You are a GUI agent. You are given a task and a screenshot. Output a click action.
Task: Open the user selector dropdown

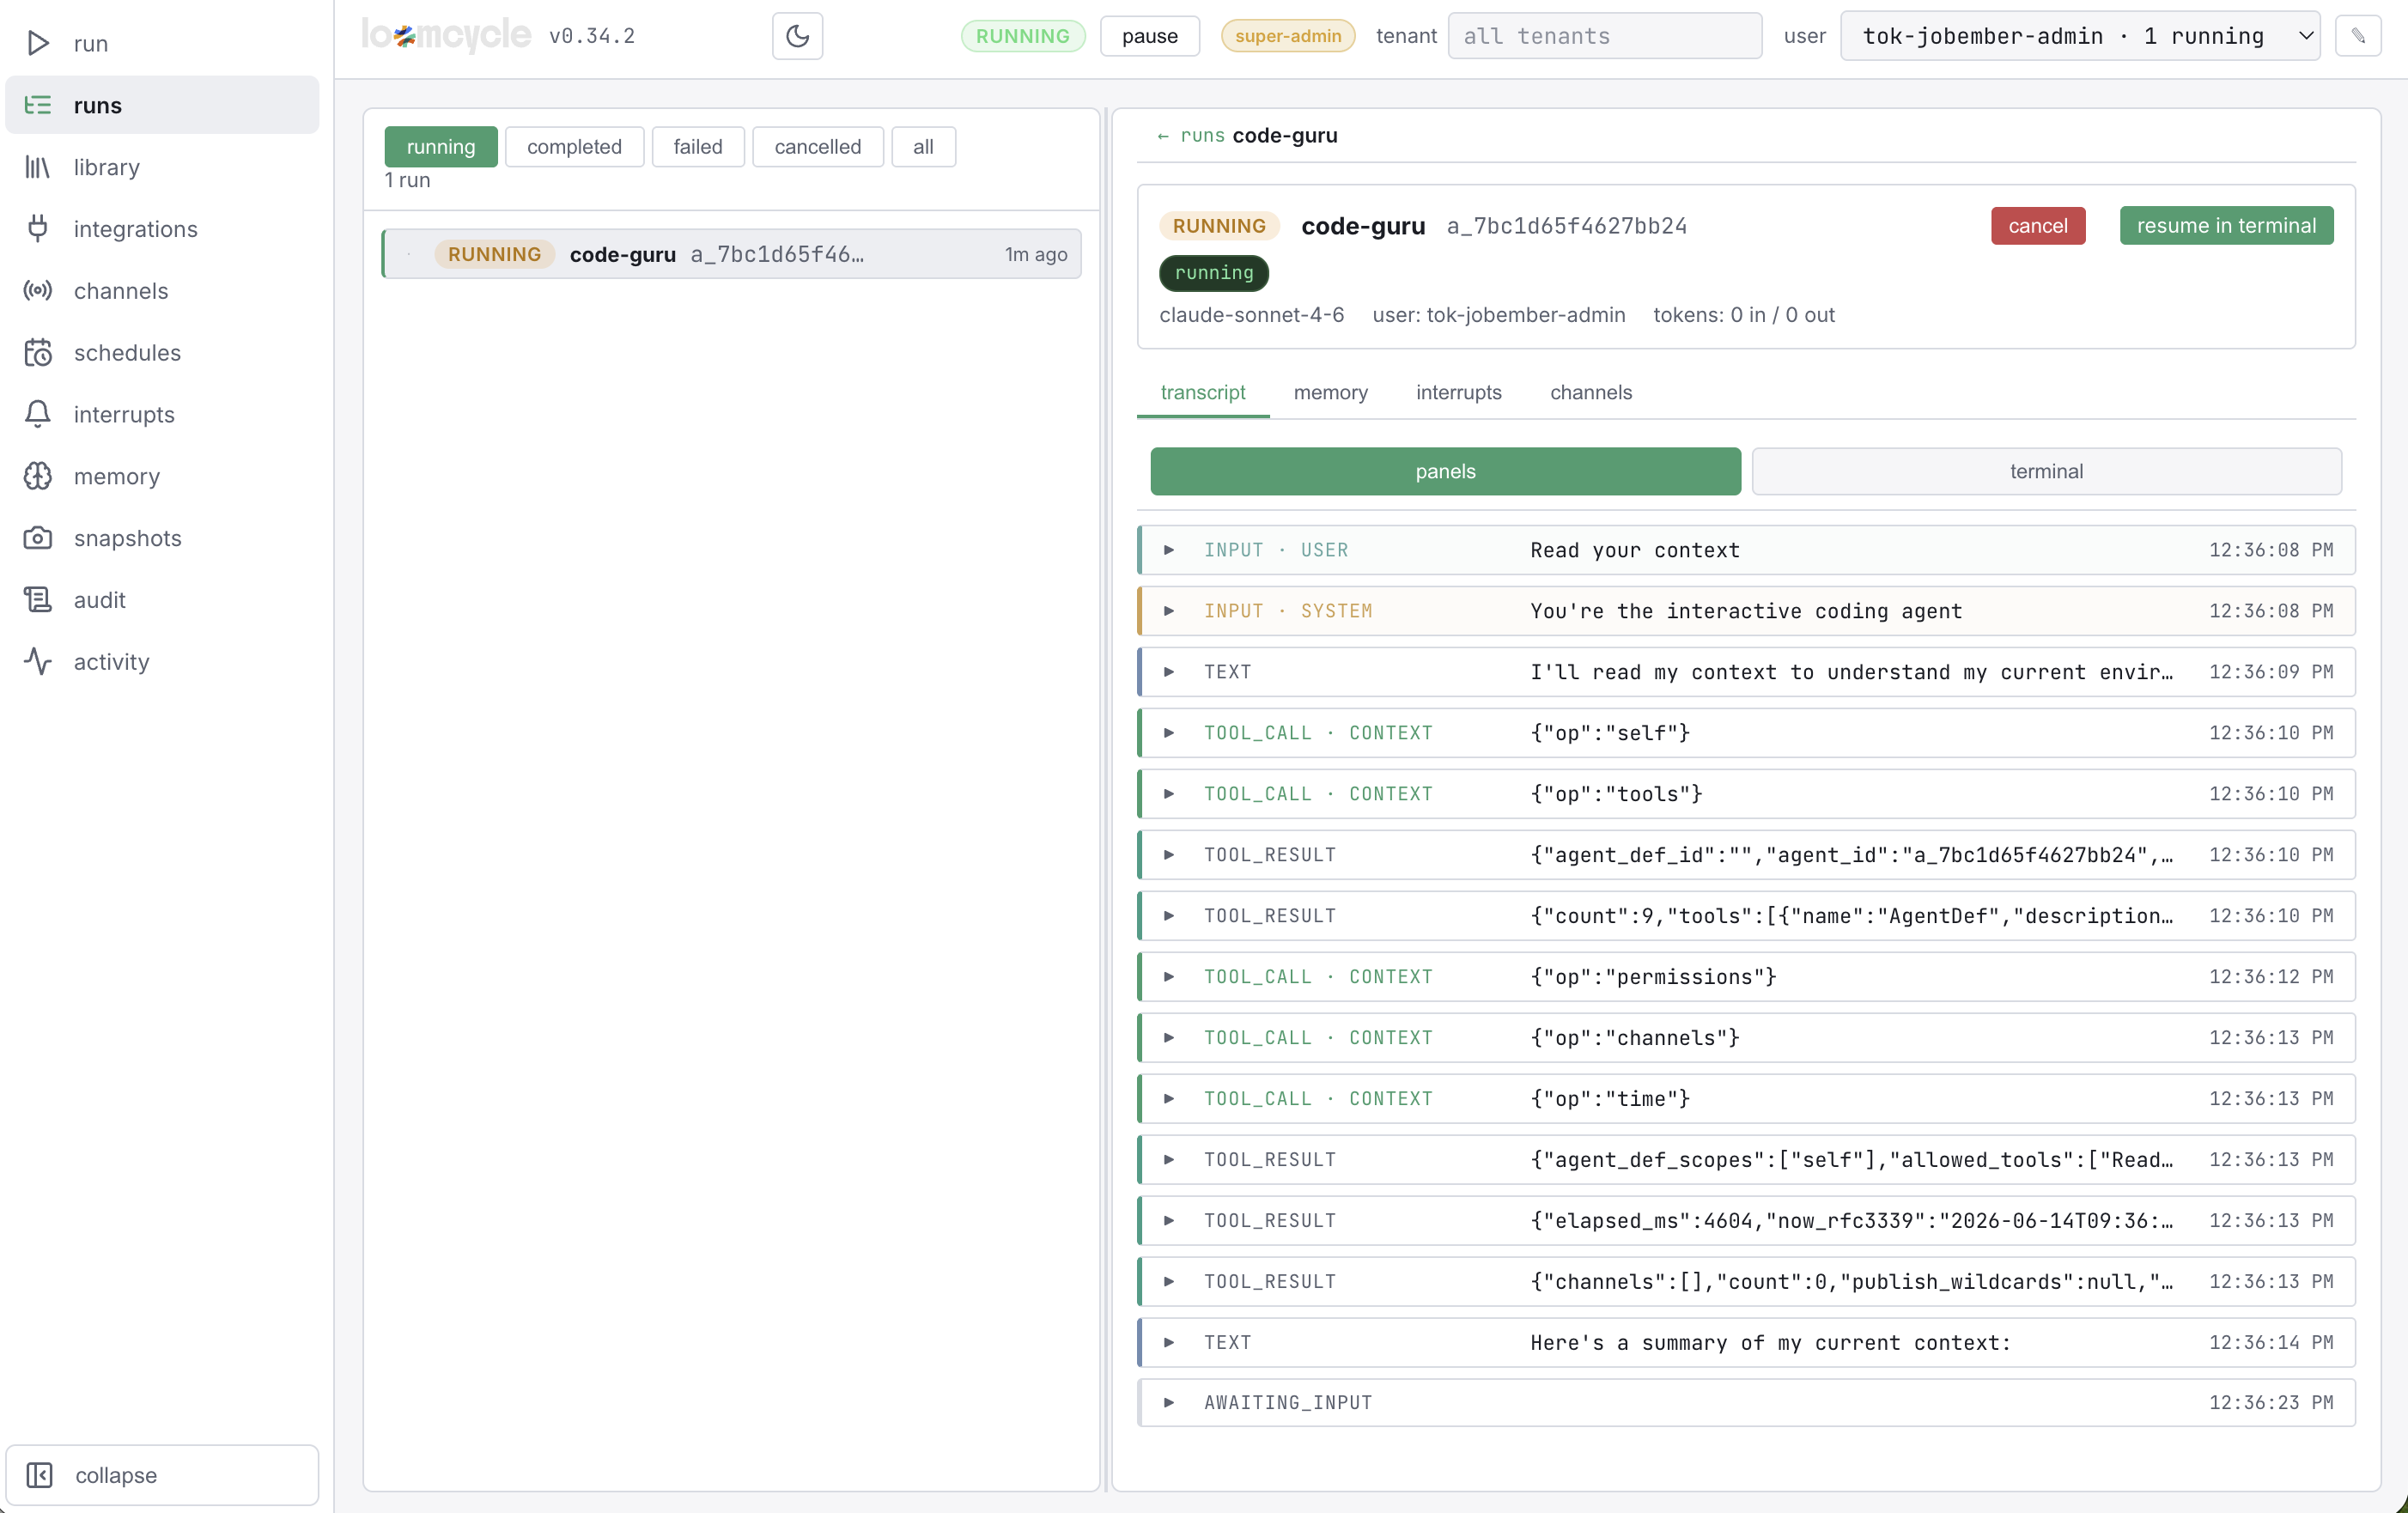(2079, 36)
